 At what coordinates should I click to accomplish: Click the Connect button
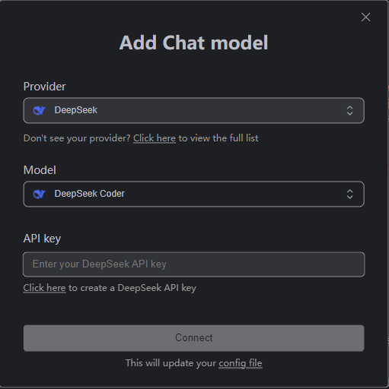[194, 338]
